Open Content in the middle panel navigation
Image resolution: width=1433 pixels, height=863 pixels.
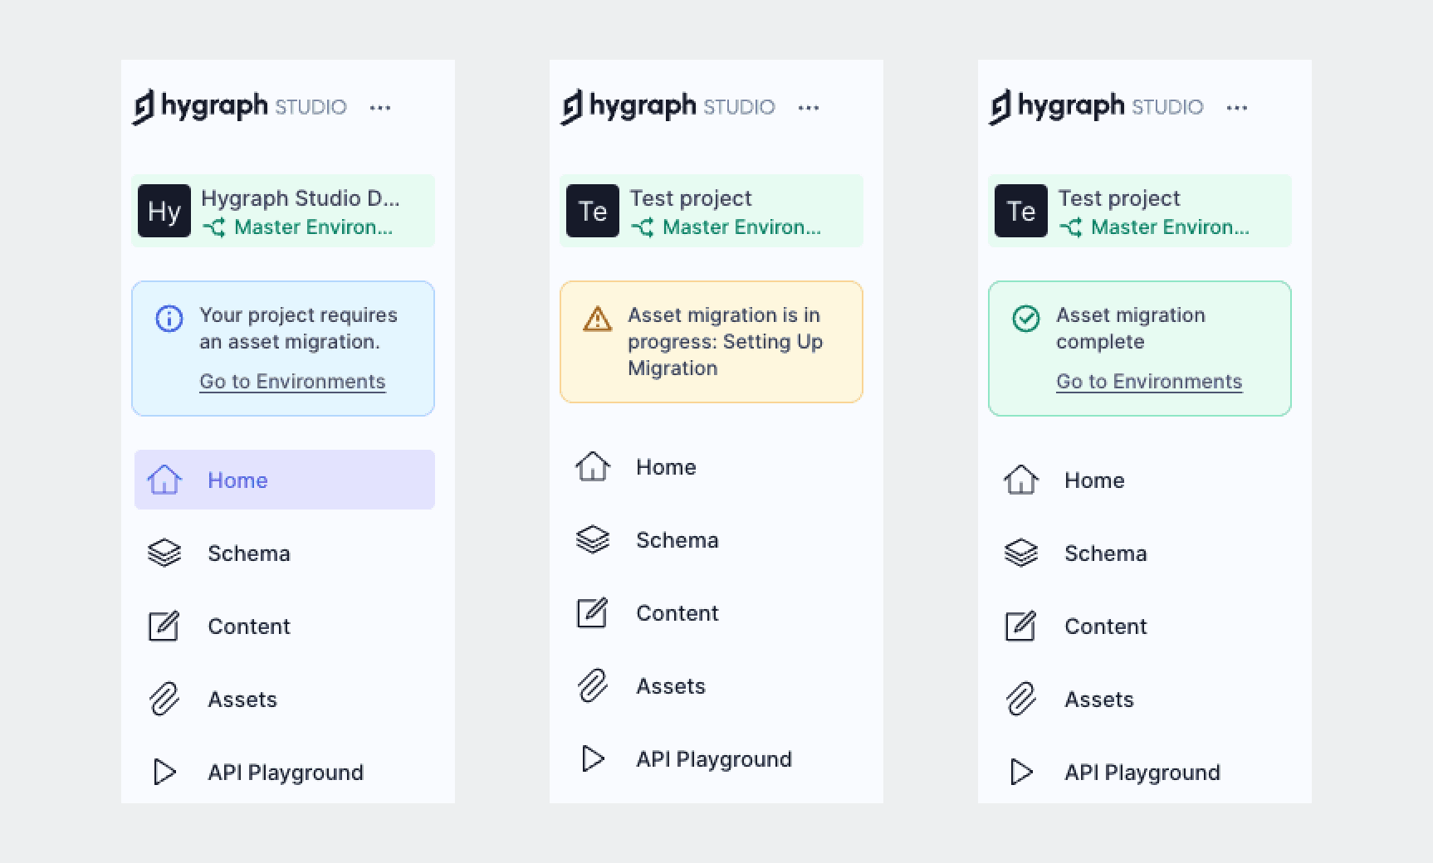(677, 613)
